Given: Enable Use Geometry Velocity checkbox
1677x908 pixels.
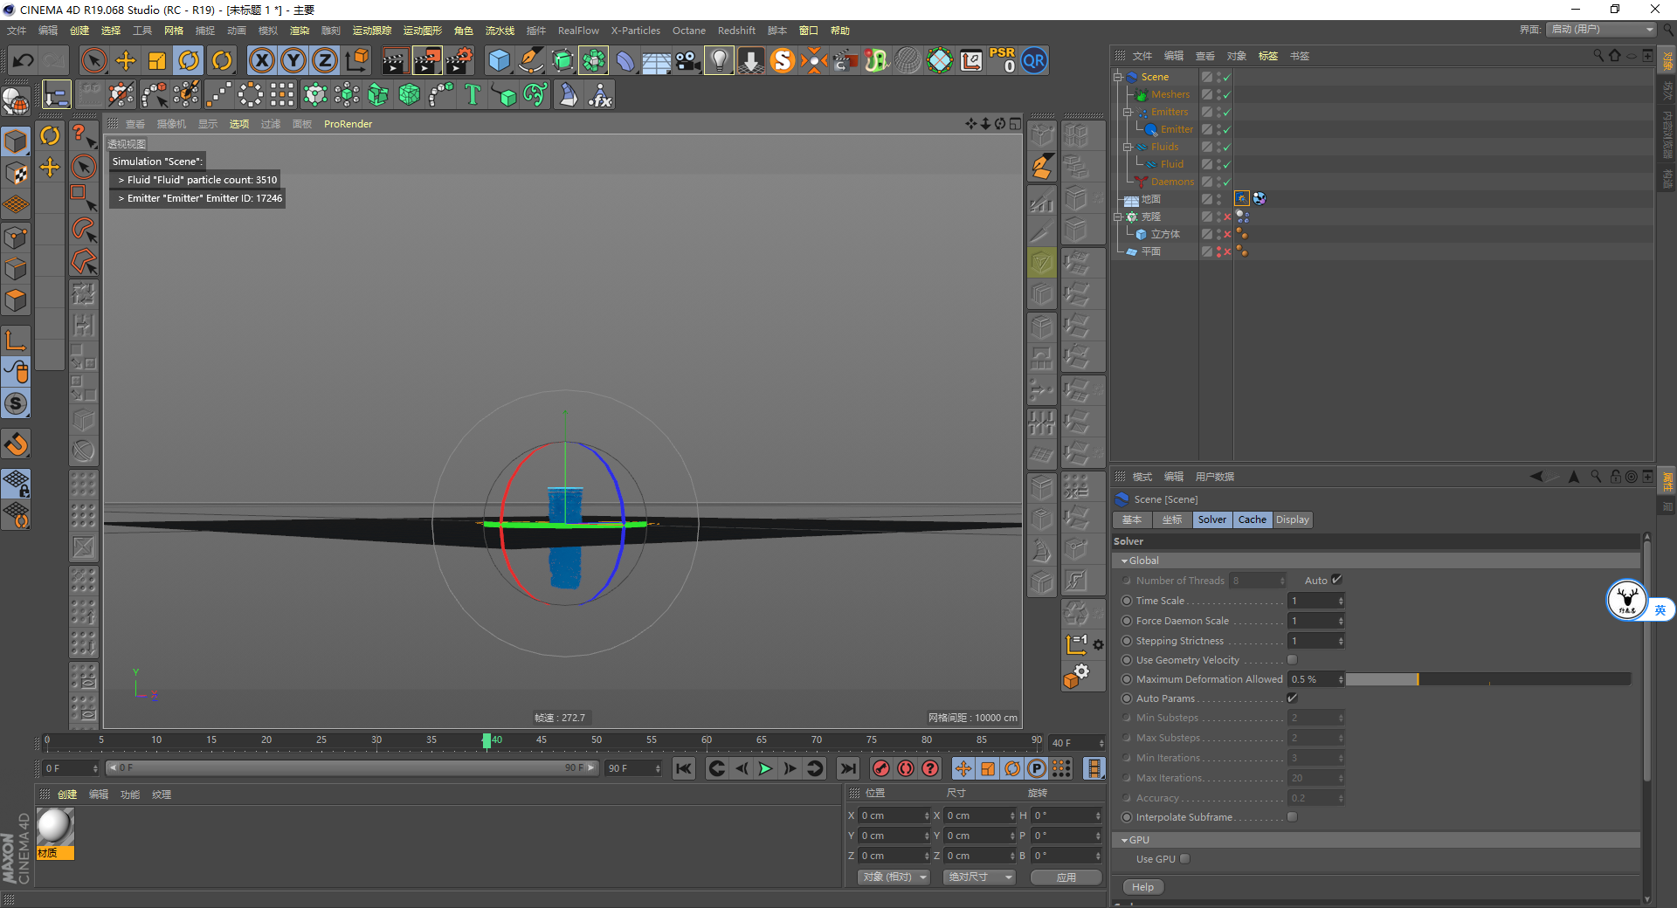Looking at the screenshot, I should [1292, 660].
